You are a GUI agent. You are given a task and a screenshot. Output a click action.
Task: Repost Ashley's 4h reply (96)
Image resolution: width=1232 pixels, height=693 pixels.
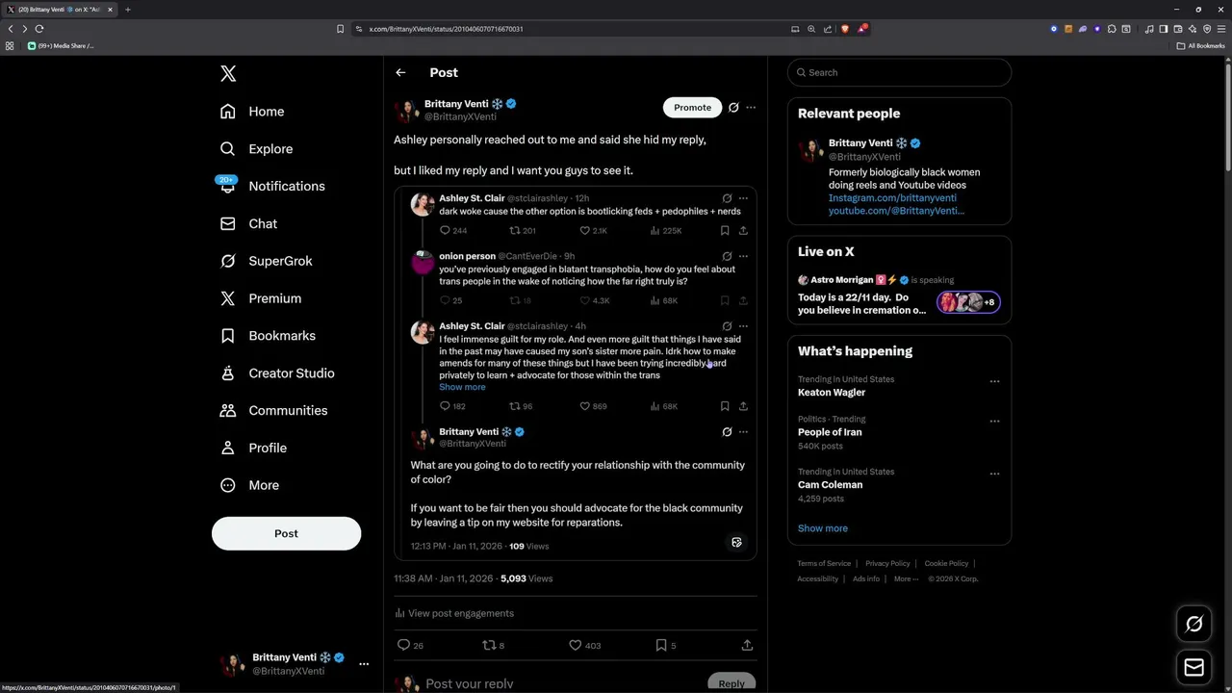pyautogui.click(x=521, y=406)
